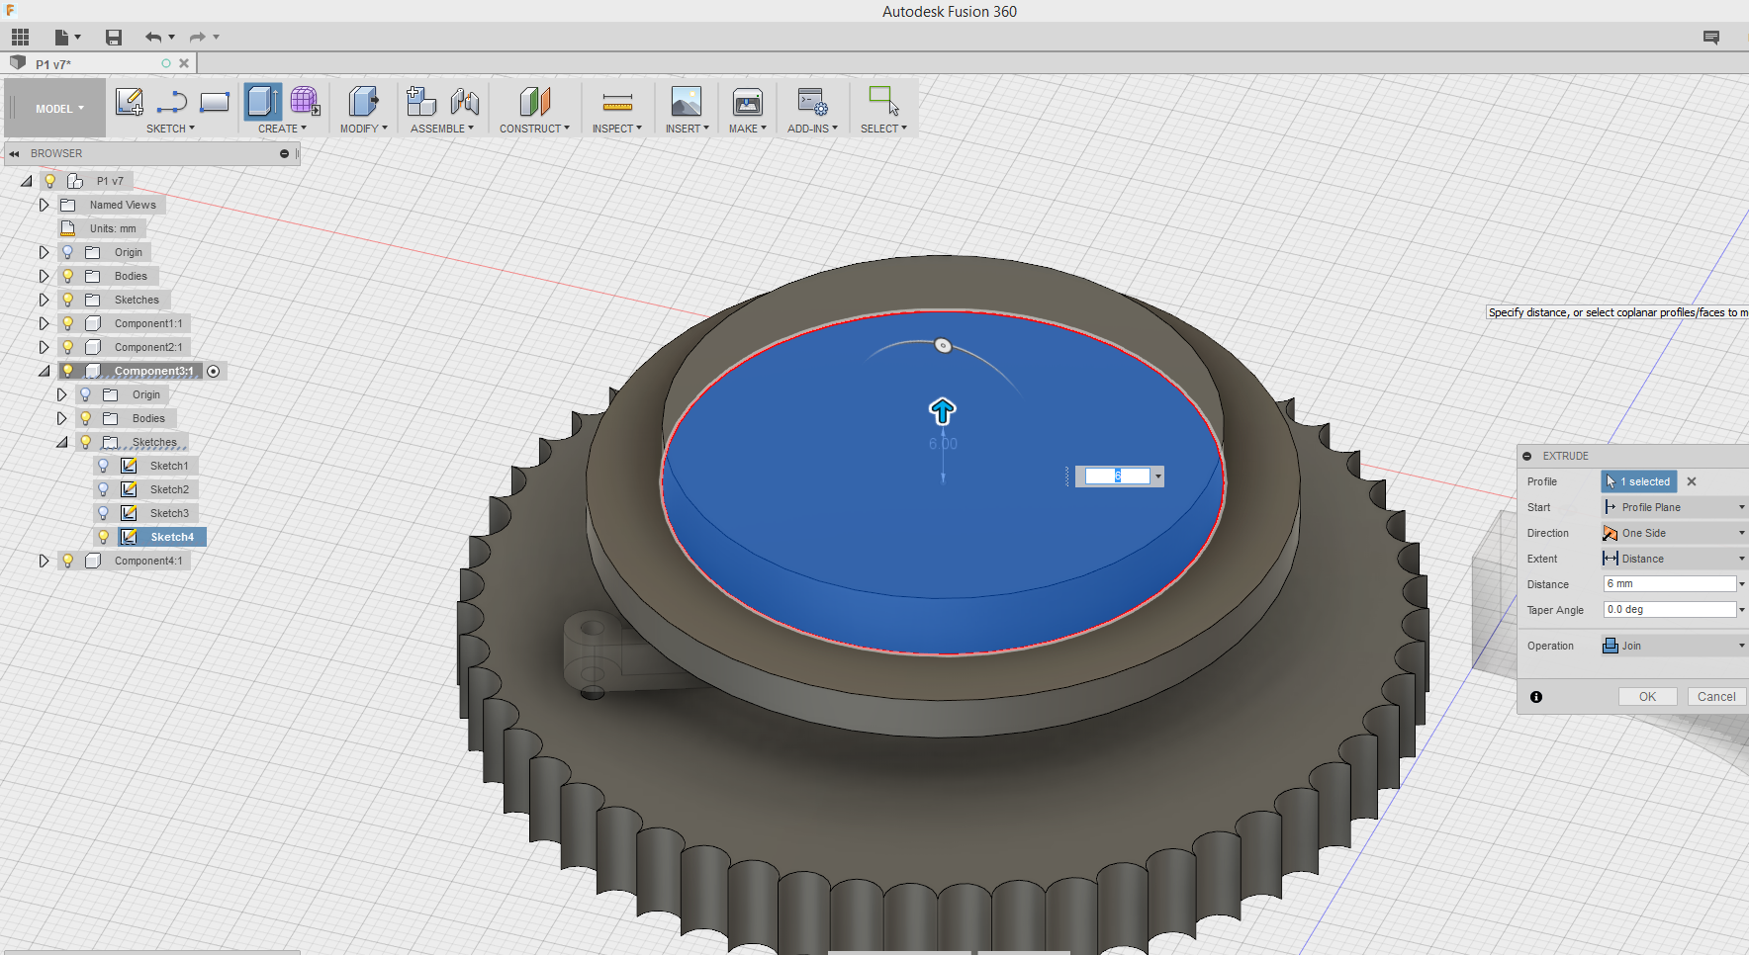The height and width of the screenshot is (955, 1749).
Task: Toggle visibility bulb of Sketch1
Action: (103, 466)
